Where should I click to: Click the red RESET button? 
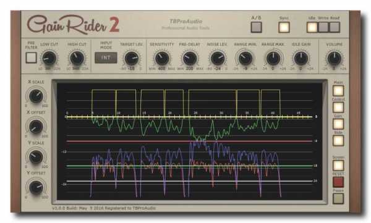[338, 182]
